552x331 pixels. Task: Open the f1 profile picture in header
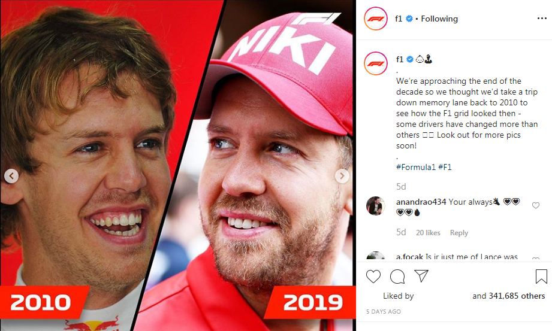pyautogui.click(x=376, y=19)
